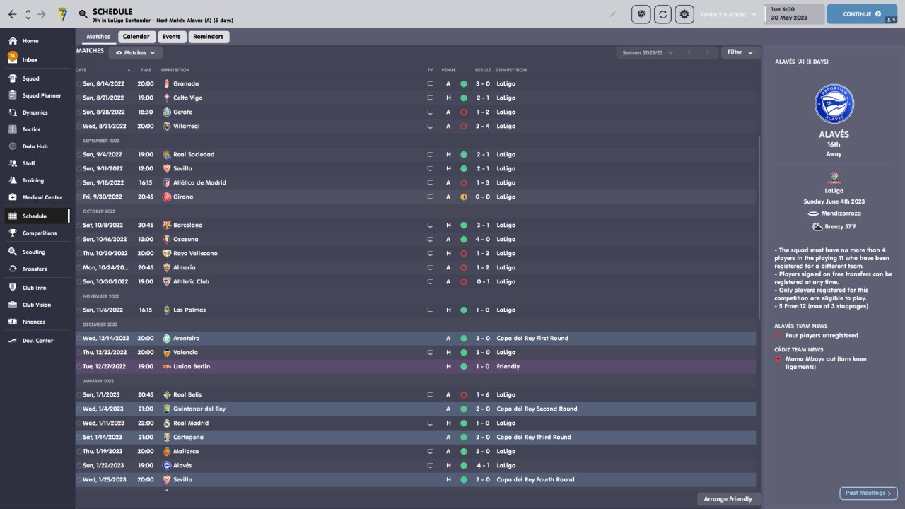Click the Alavés club badge
The width and height of the screenshot is (905, 509).
834,104
